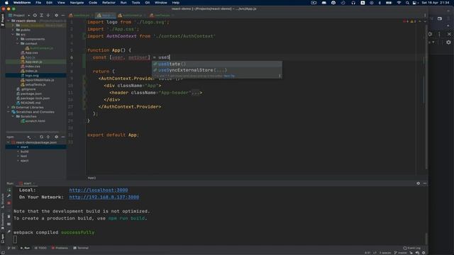Open the TODO tool tab

40,248
